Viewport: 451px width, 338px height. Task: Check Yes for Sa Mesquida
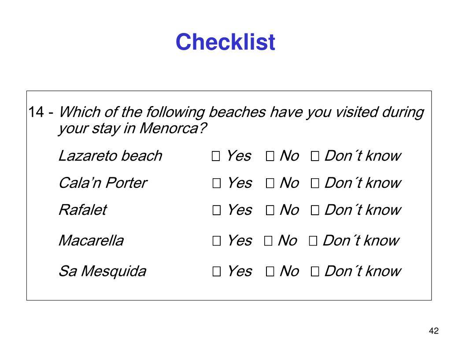(217, 271)
